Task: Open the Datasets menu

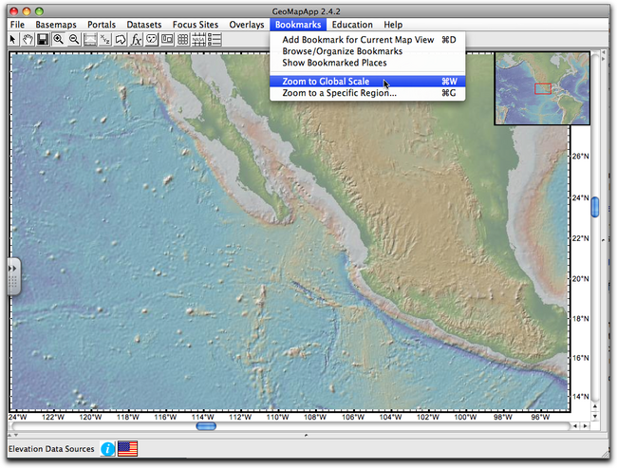Action: 144,24
